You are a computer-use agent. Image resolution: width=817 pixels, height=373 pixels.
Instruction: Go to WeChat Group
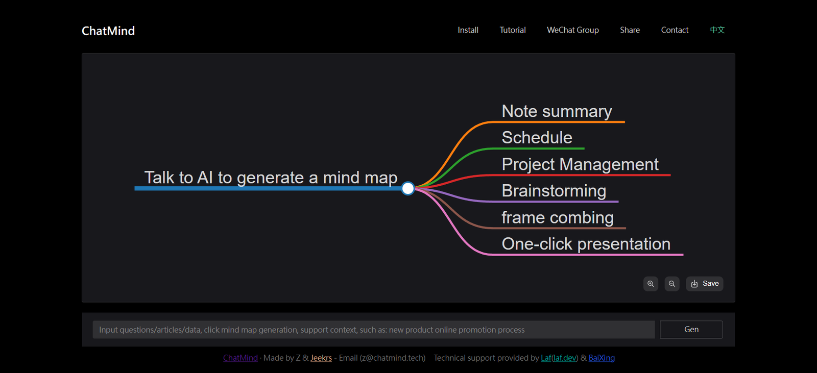(572, 30)
